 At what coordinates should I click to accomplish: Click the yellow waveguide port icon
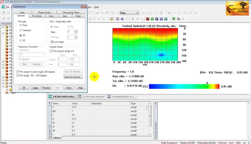click(112, 19)
